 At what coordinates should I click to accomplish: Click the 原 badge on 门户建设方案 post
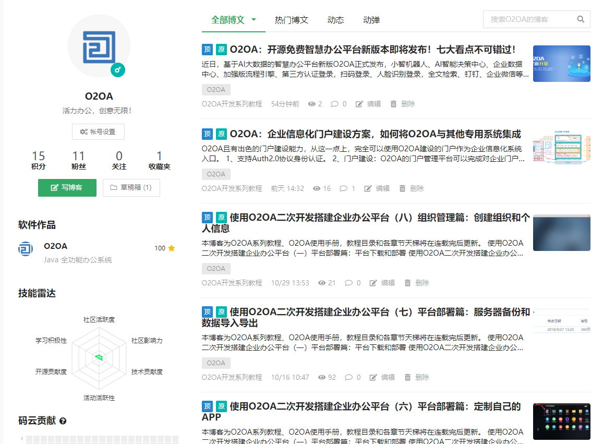(x=221, y=134)
